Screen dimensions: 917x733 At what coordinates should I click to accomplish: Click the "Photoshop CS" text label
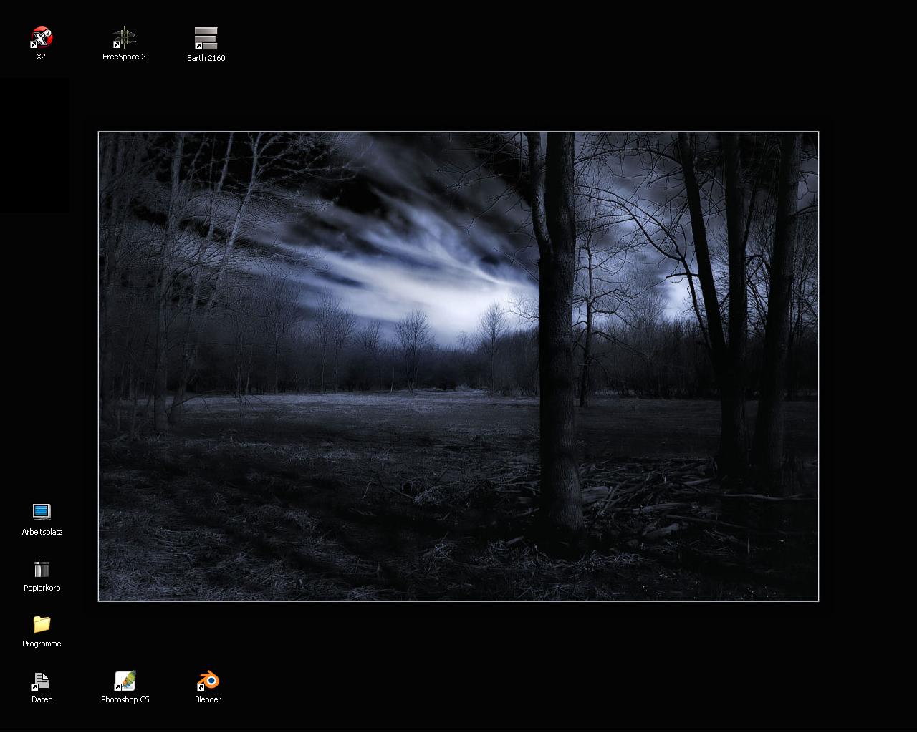[125, 699]
